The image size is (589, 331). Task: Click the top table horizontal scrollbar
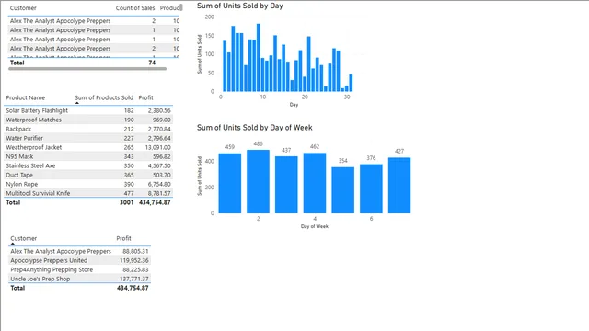click(87, 69)
